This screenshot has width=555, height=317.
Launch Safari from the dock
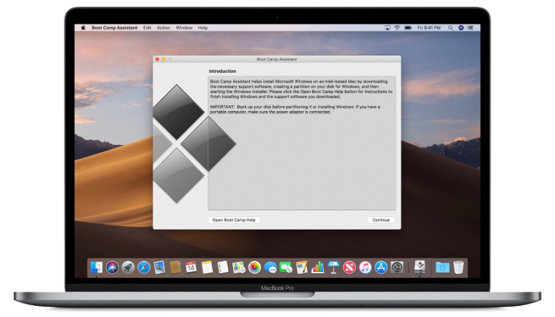coord(144,267)
